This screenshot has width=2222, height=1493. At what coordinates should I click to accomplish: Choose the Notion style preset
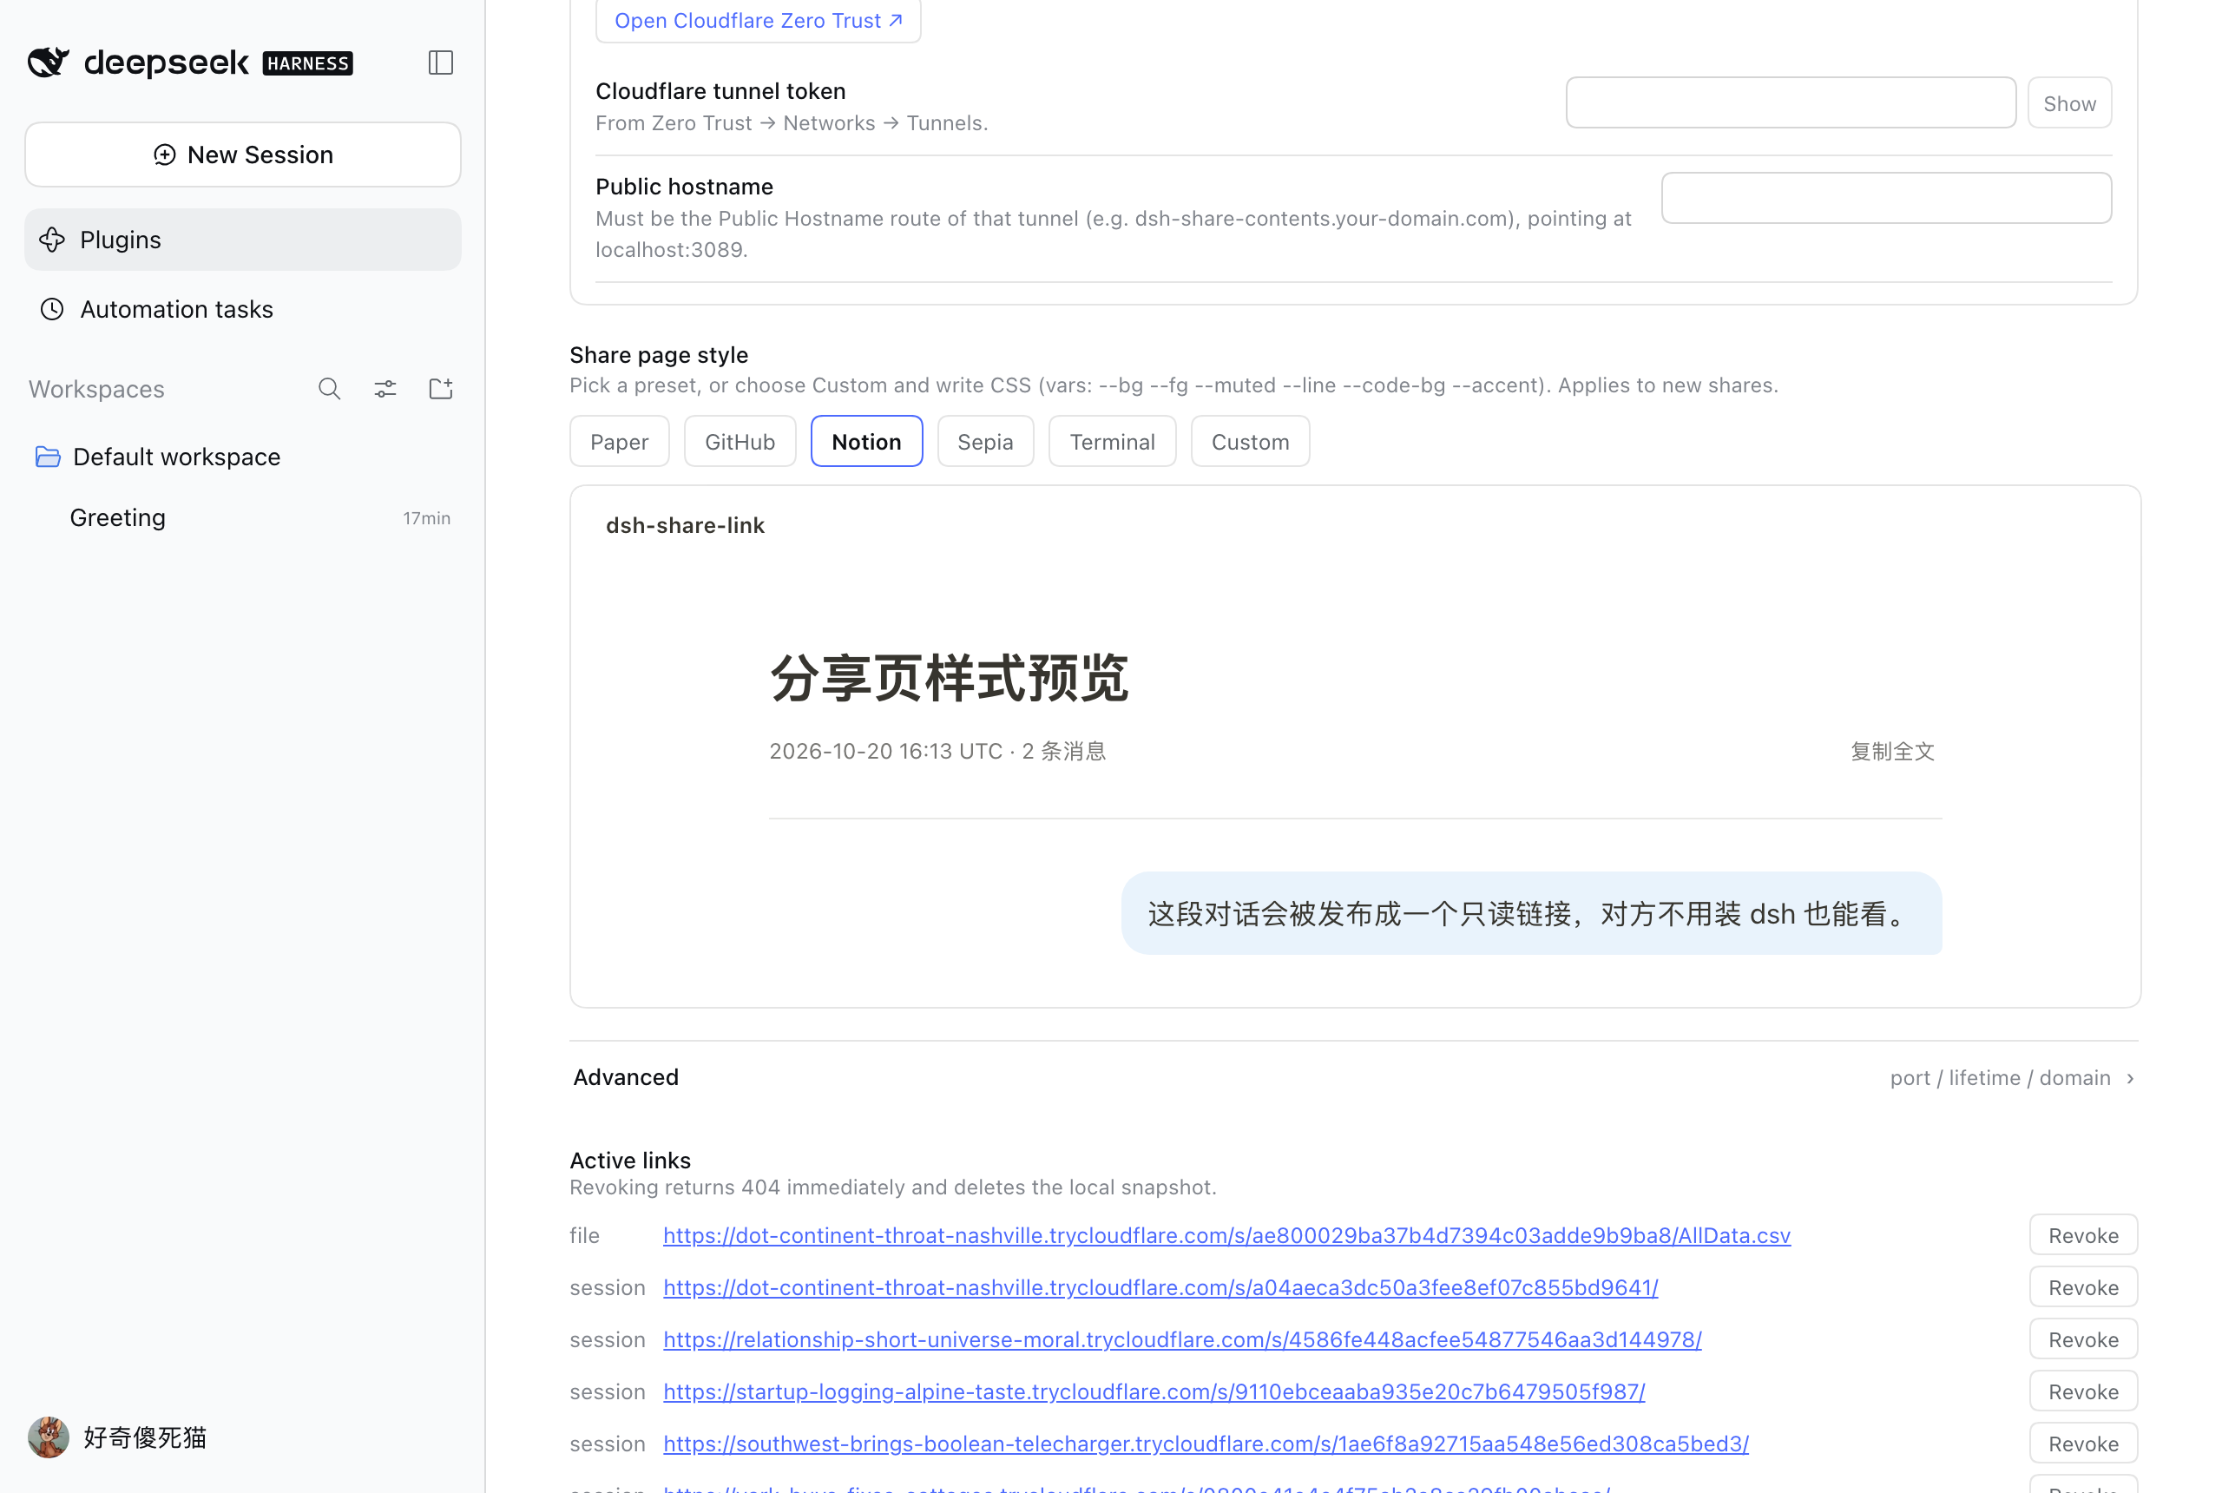click(x=866, y=442)
